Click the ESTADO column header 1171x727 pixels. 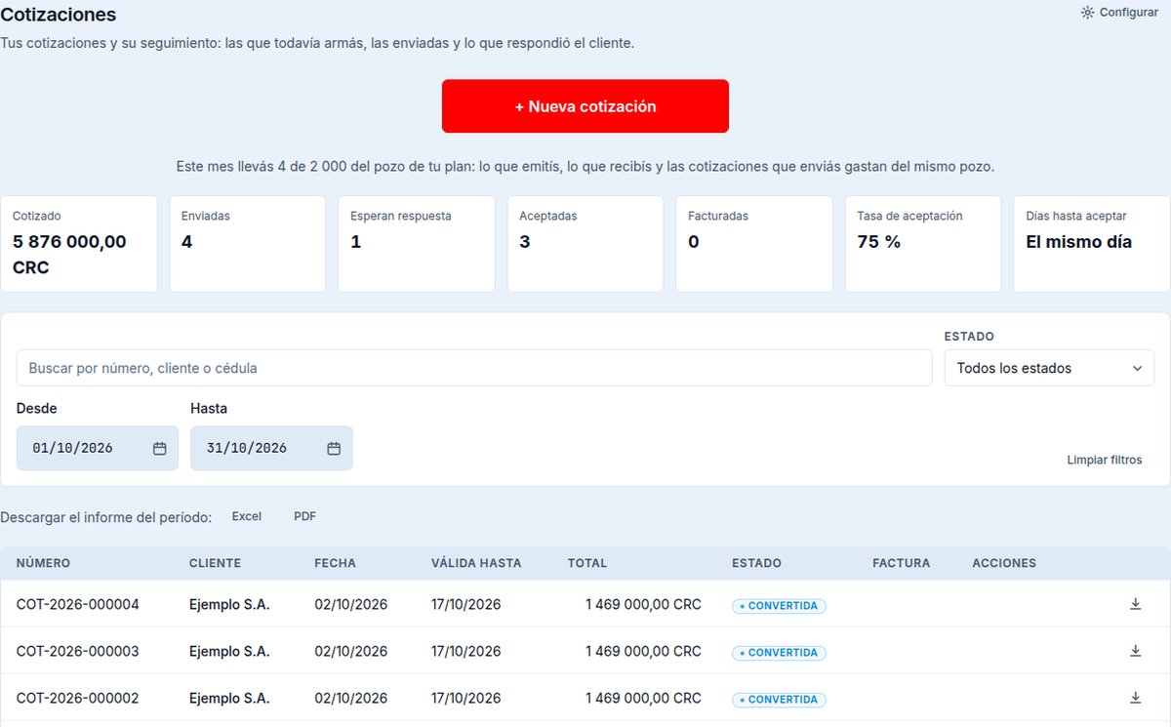(x=756, y=563)
